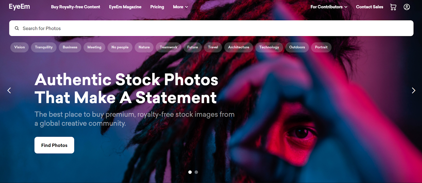
Task: Advance to the next hero slide arrow
Action: click(x=414, y=91)
